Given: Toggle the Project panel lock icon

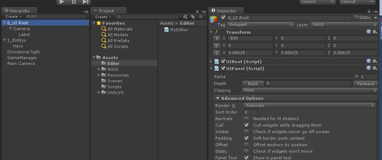Looking at the screenshot, I should [x=198, y=11].
